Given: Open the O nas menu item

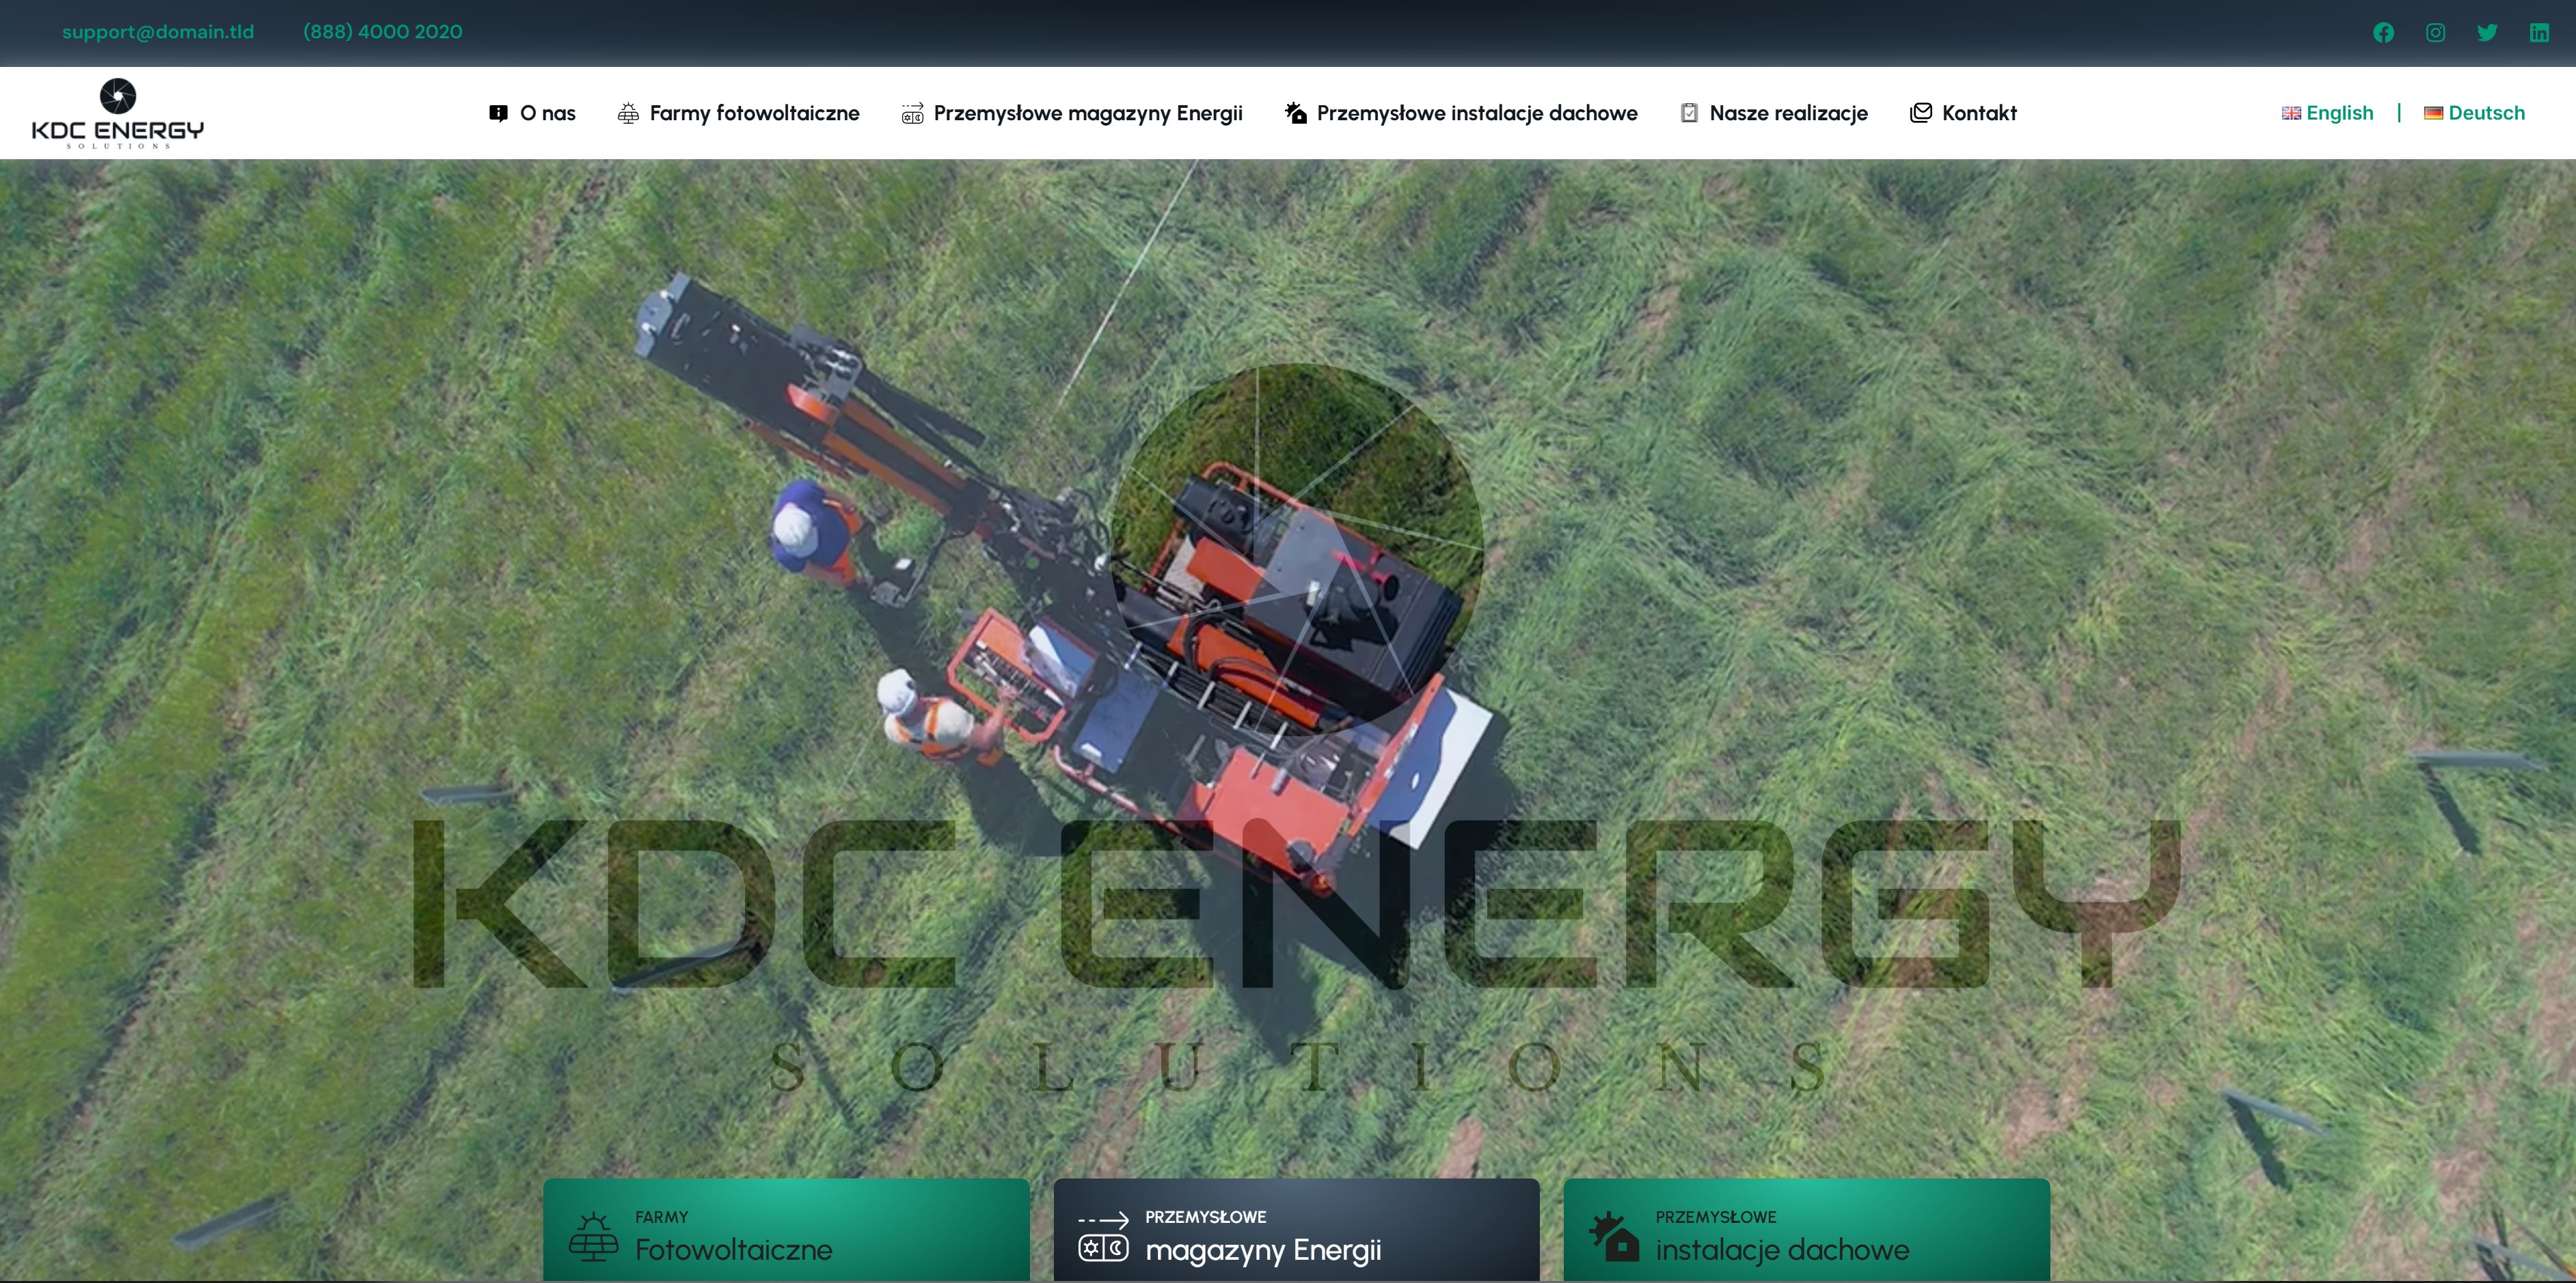Looking at the screenshot, I should click(547, 113).
